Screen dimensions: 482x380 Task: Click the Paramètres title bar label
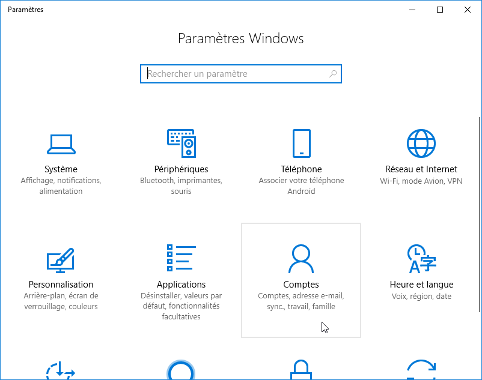[x=25, y=10]
